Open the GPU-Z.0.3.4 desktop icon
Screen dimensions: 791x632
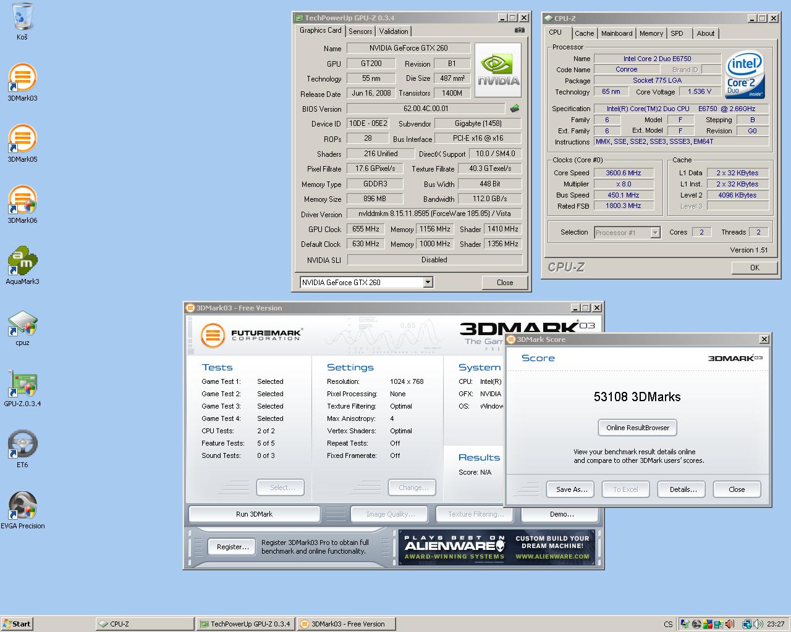22,388
